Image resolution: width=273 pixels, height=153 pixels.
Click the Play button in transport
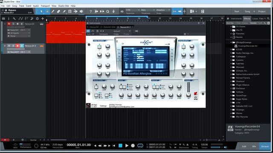127,146
